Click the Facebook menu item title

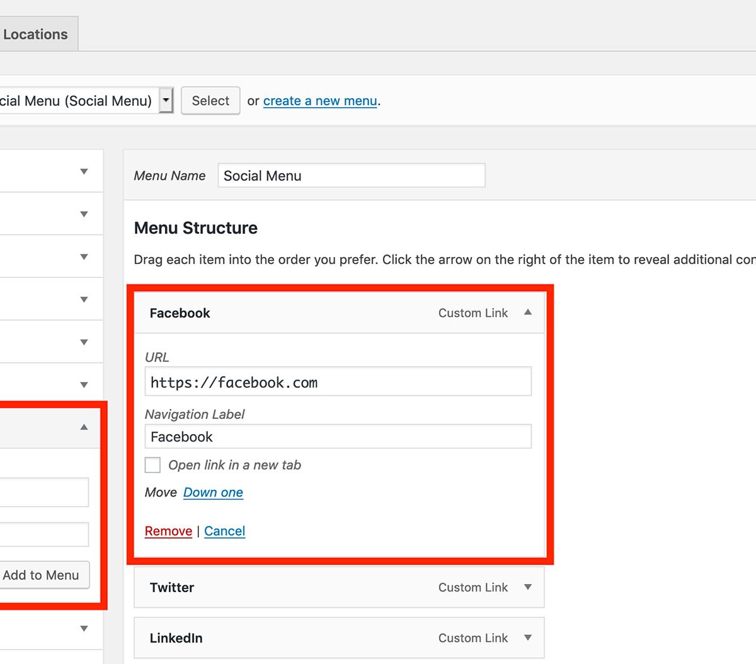pyautogui.click(x=180, y=313)
